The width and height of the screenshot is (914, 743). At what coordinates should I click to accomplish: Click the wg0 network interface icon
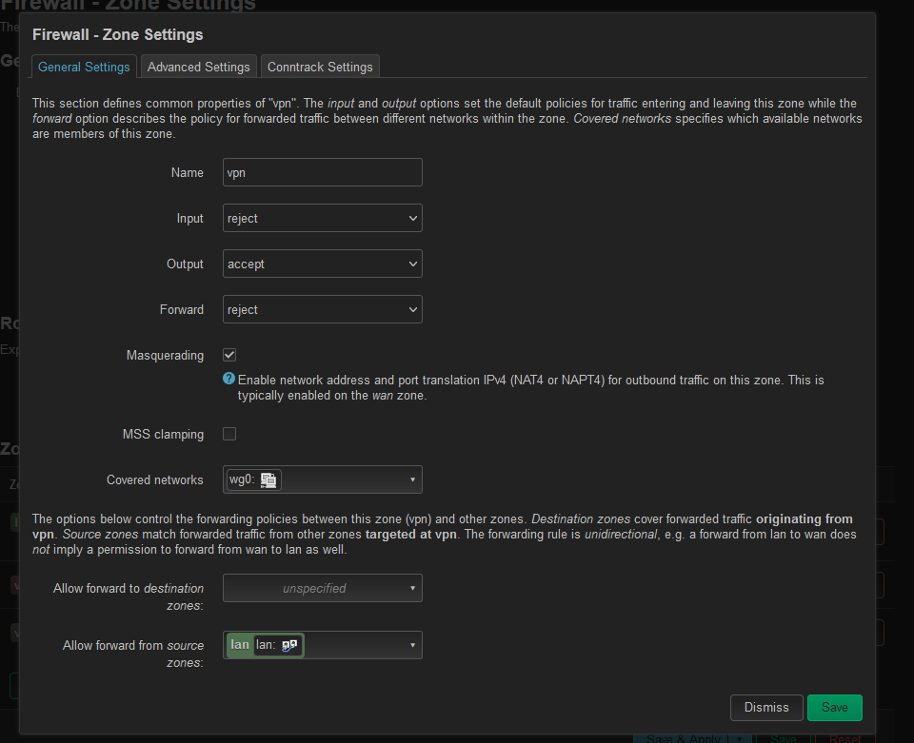(268, 480)
